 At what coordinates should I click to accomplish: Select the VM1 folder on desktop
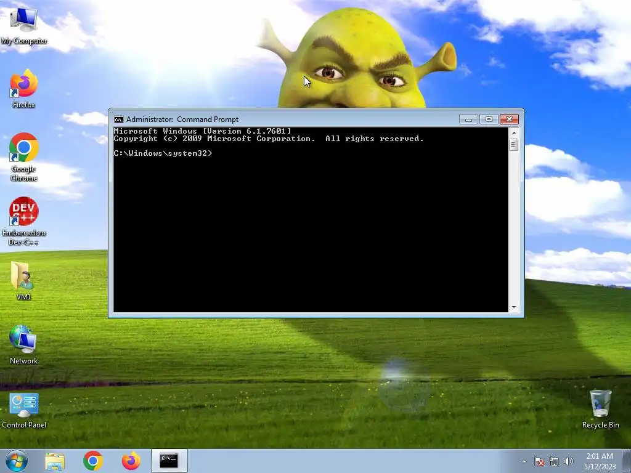point(23,281)
